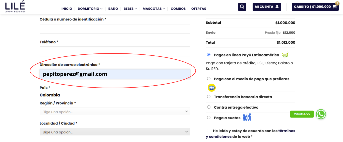Image resolution: width=343 pixels, height=142 pixels.
Task: Accept the terms and conditions checkbox
Action: click(208, 131)
